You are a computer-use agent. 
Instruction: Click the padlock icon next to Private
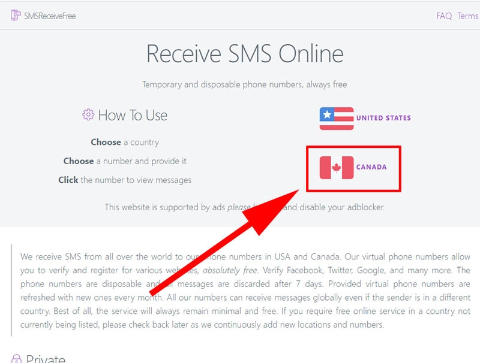click(16, 359)
